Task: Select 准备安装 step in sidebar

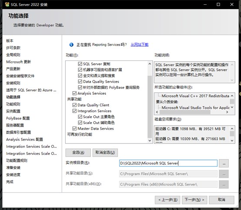Action: (x=13, y=167)
